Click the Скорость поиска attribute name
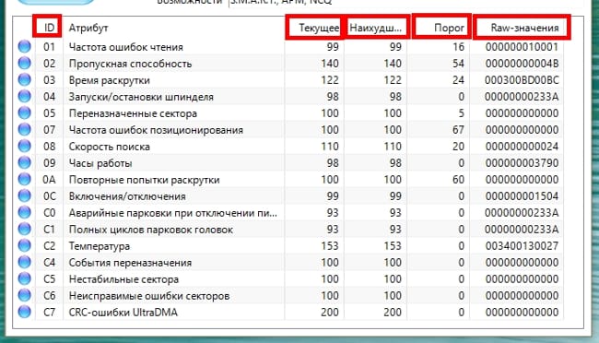Image resolution: width=599 pixels, height=343 pixels. tap(110, 147)
